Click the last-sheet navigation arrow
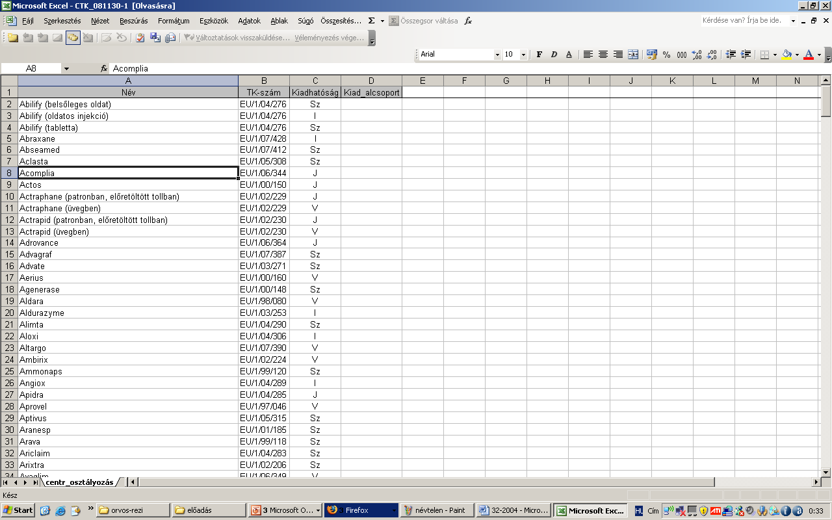The height and width of the screenshot is (520, 832). pos(34,482)
